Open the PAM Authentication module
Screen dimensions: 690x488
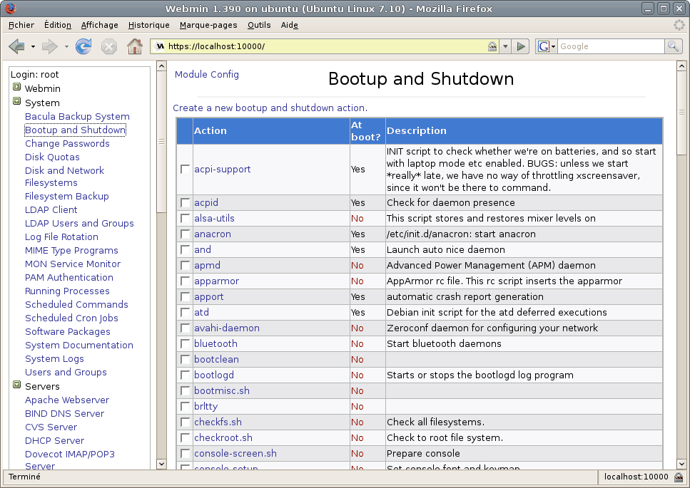point(69,278)
